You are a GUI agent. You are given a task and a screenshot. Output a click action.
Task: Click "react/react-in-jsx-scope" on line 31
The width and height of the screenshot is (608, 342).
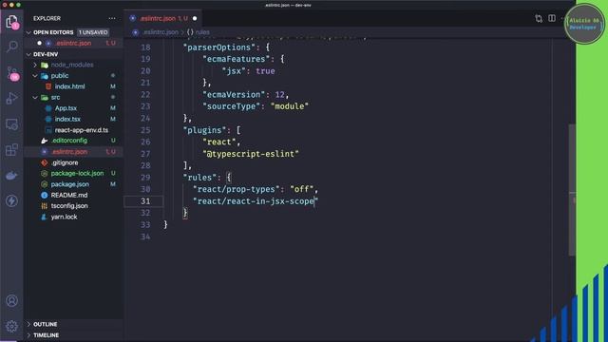(256, 200)
